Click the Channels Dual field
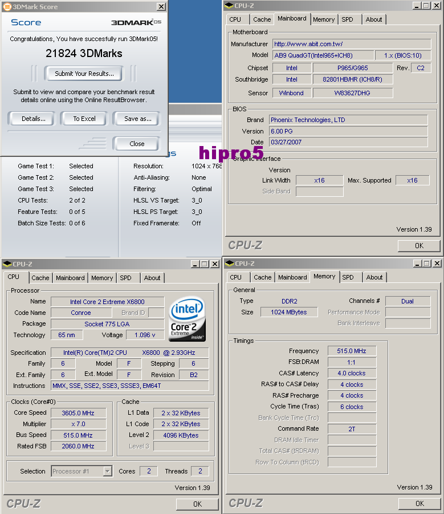Image resolution: width=444 pixels, height=514 pixels. (x=408, y=301)
